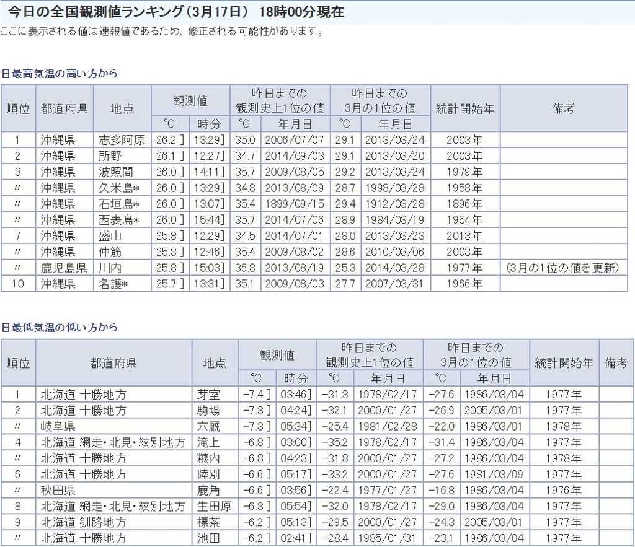This screenshot has height=547, width=635.
Task: Select the 鹿角 station entry
Action: (x=207, y=491)
